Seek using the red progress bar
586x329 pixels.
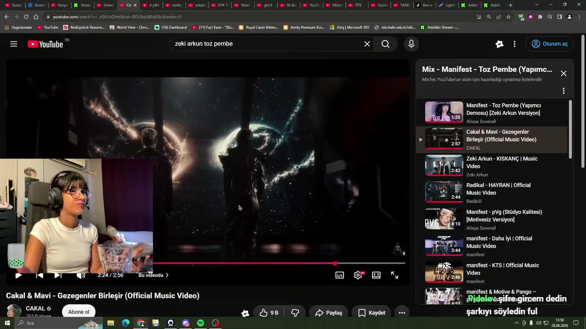coord(279,263)
